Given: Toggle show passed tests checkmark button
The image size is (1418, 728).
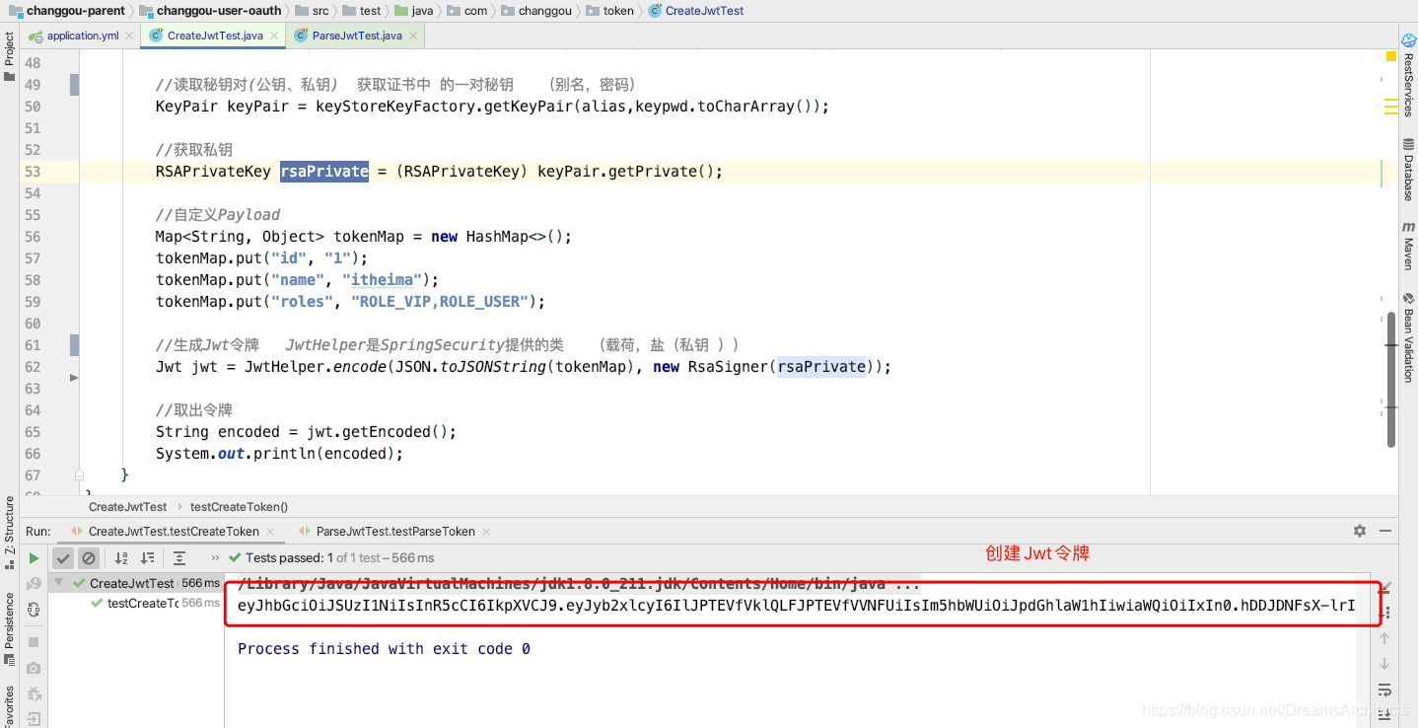Looking at the screenshot, I should (x=63, y=558).
